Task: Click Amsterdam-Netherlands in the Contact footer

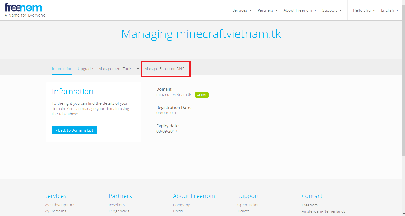Action: coord(324,211)
